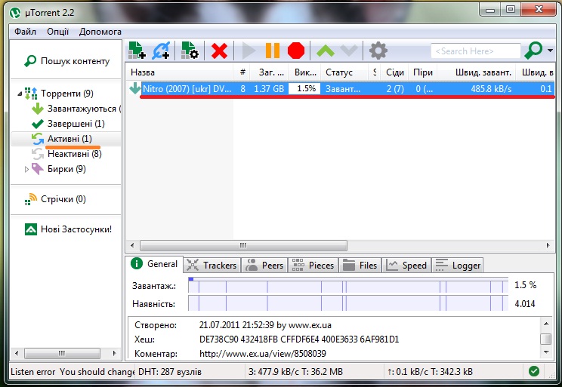Open the Допомога menu

pyautogui.click(x=100, y=32)
